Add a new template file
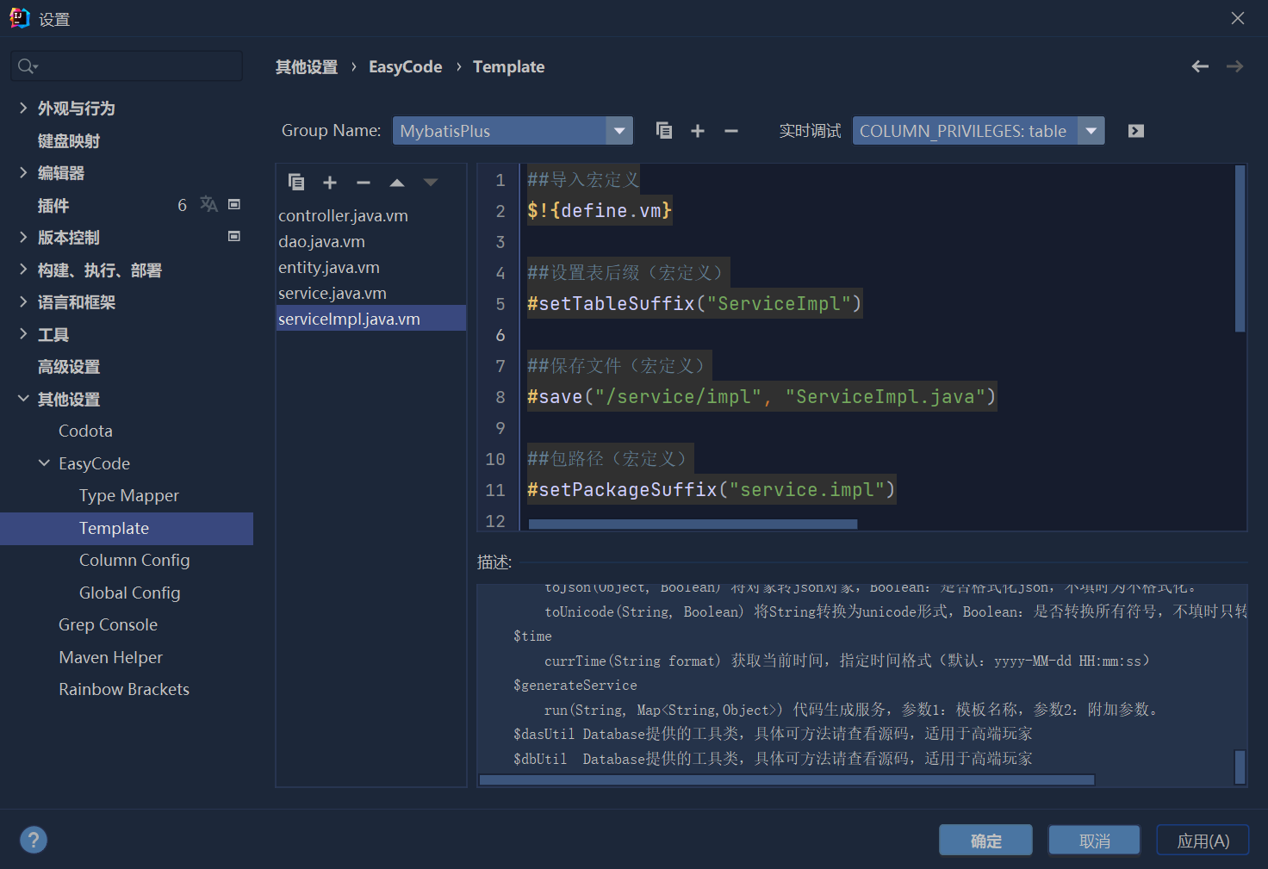Viewport: 1268px width, 869px height. coord(330,183)
